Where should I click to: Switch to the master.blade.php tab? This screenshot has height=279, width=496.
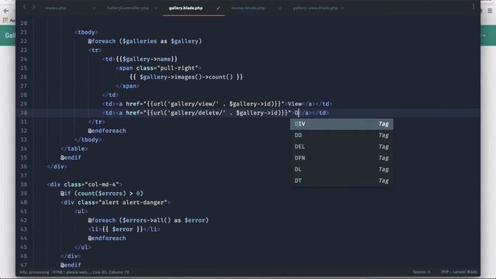click(x=248, y=8)
